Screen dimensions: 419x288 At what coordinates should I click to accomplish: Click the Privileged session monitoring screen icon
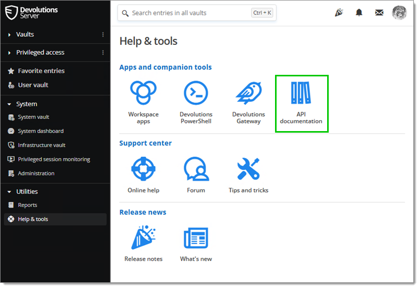[11, 159]
